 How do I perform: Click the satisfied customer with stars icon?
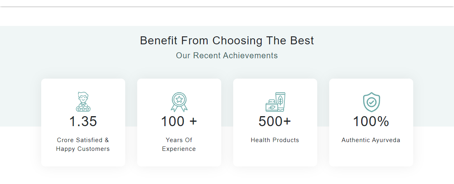(x=83, y=102)
